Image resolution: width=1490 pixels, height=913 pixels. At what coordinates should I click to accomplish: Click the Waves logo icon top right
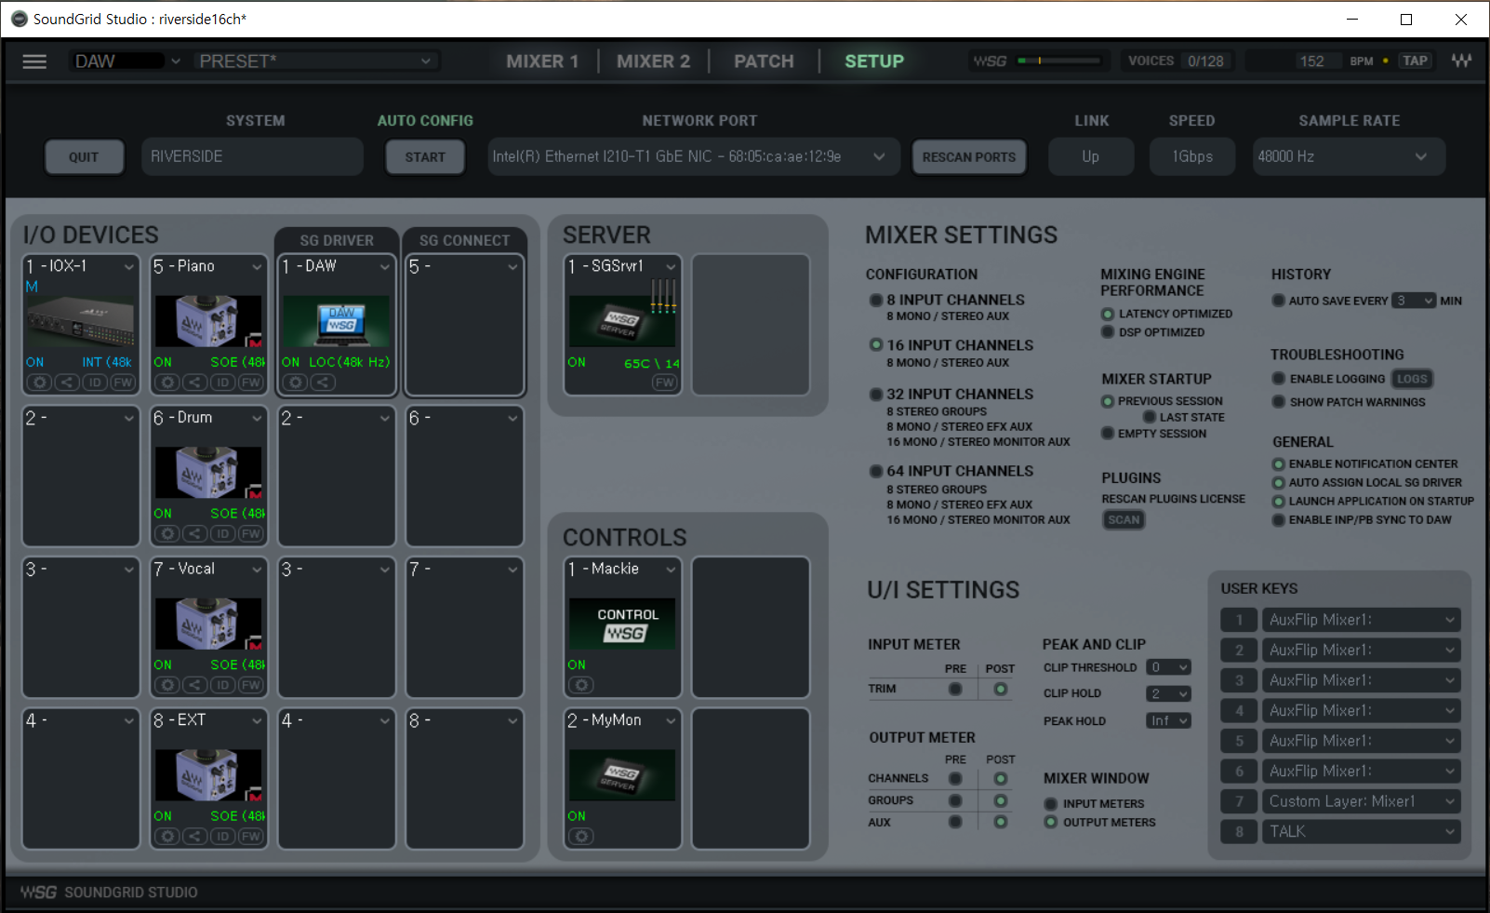(1461, 61)
